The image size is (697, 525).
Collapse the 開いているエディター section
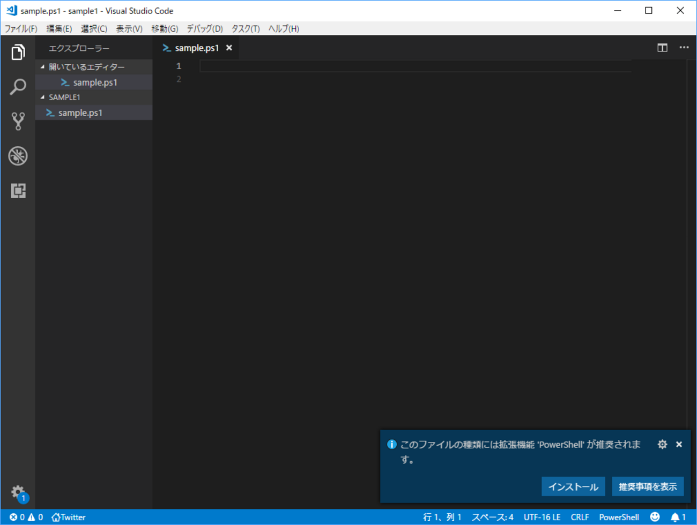pos(93,67)
